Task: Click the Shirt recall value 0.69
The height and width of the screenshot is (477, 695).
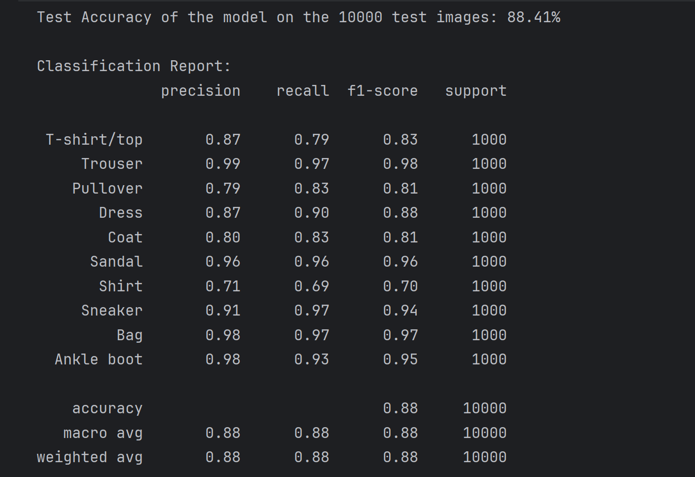Action: click(312, 286)
